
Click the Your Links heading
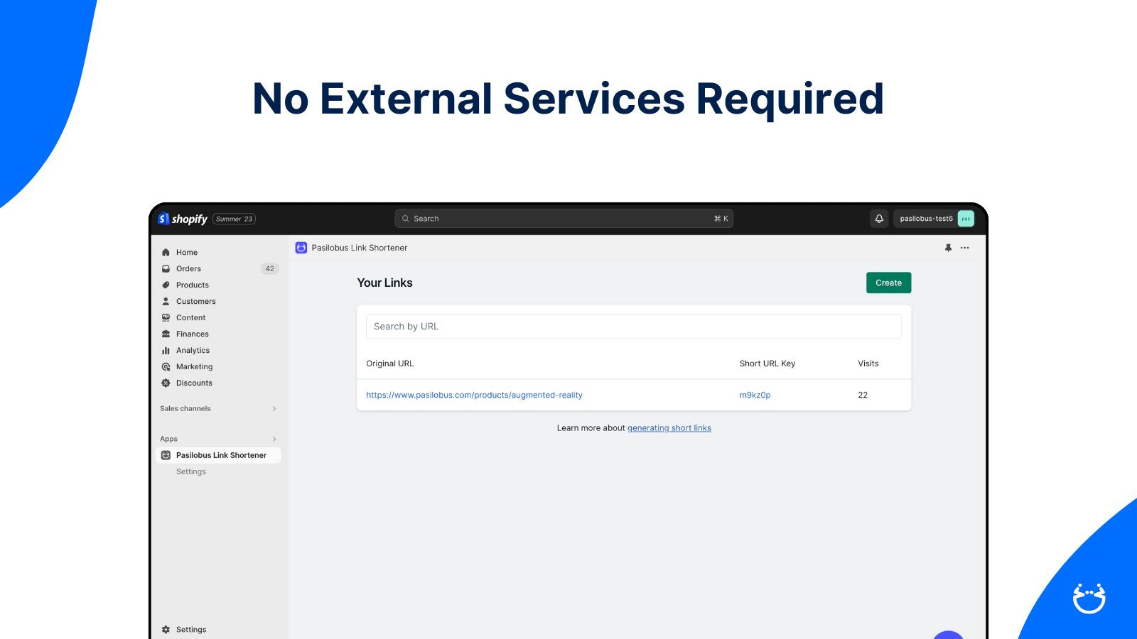tap(384, 283)
